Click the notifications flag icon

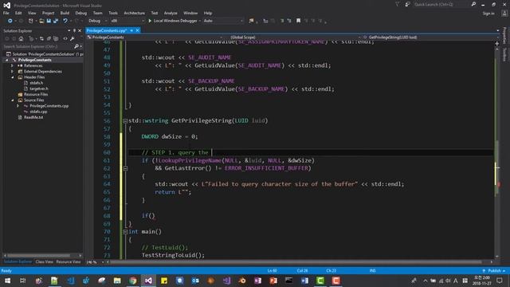(398, 5)
